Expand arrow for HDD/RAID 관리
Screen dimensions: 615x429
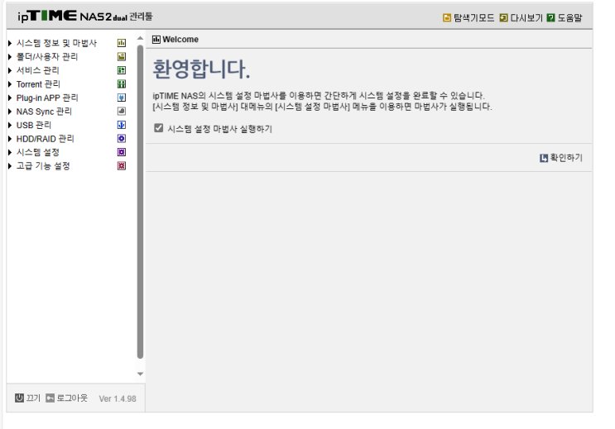[10, 139]
